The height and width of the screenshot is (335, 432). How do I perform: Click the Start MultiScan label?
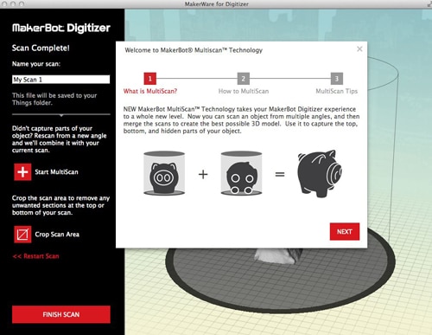point(56,172)
